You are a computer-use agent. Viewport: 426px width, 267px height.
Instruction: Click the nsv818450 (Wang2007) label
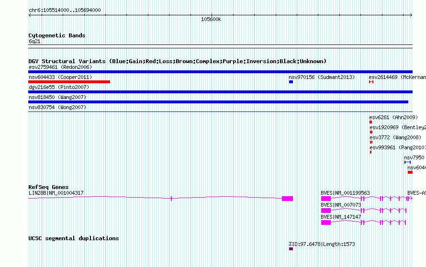pyautogui.click(x=57, y=97)
